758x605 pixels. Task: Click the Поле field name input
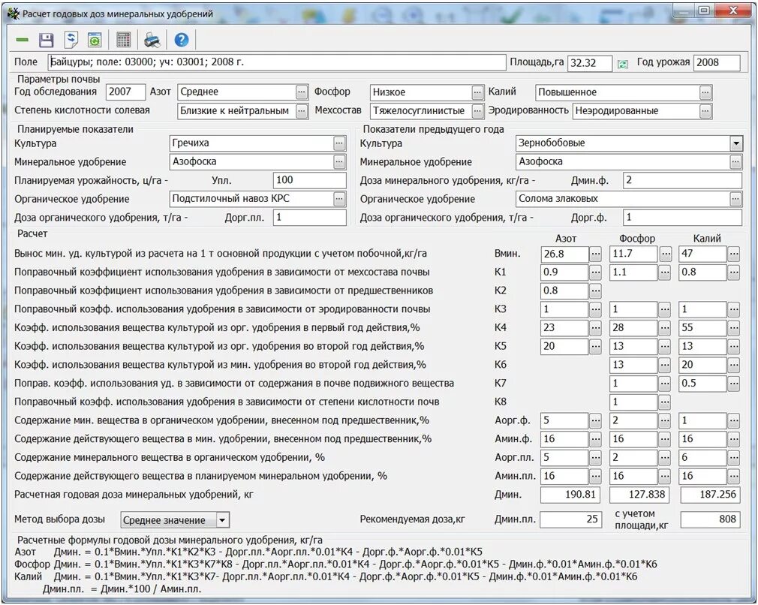tap(276, 62)
